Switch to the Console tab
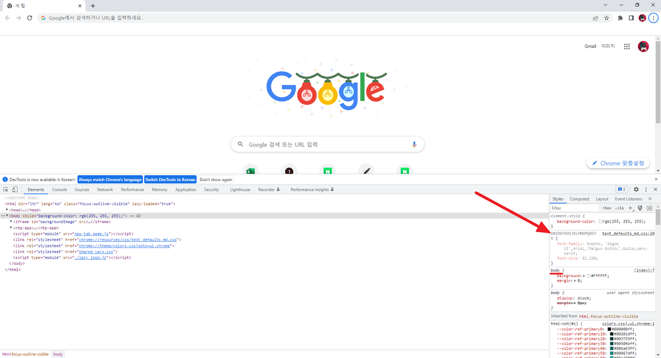 point(59,190)
